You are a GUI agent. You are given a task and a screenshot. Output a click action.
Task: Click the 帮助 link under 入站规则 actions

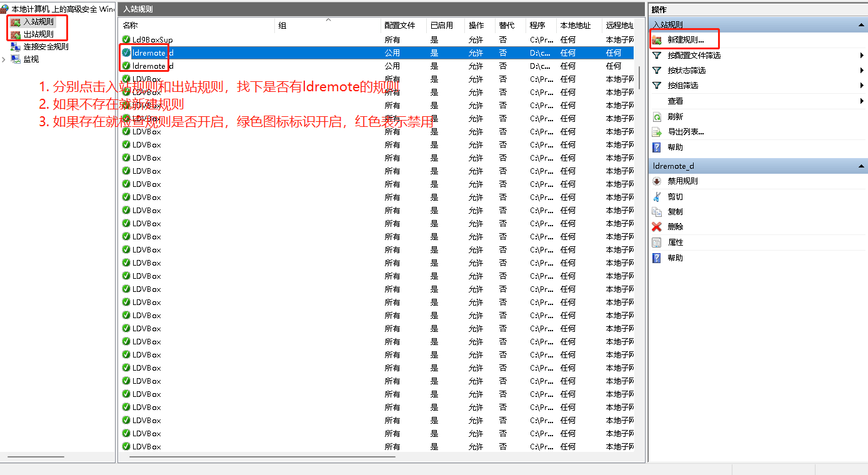pyautogui.click(x=675, y=147)
